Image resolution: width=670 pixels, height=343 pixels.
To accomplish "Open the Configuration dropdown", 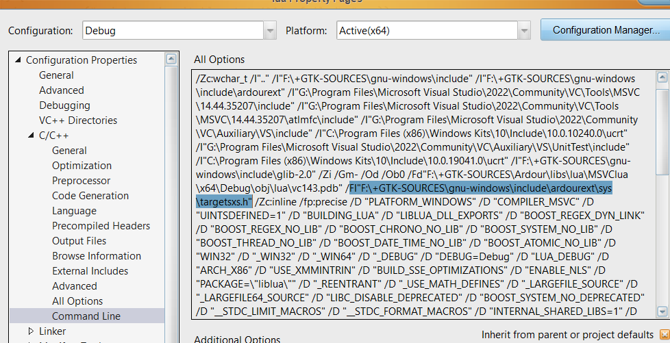I will pyautogui.click(x=269, y=31).
